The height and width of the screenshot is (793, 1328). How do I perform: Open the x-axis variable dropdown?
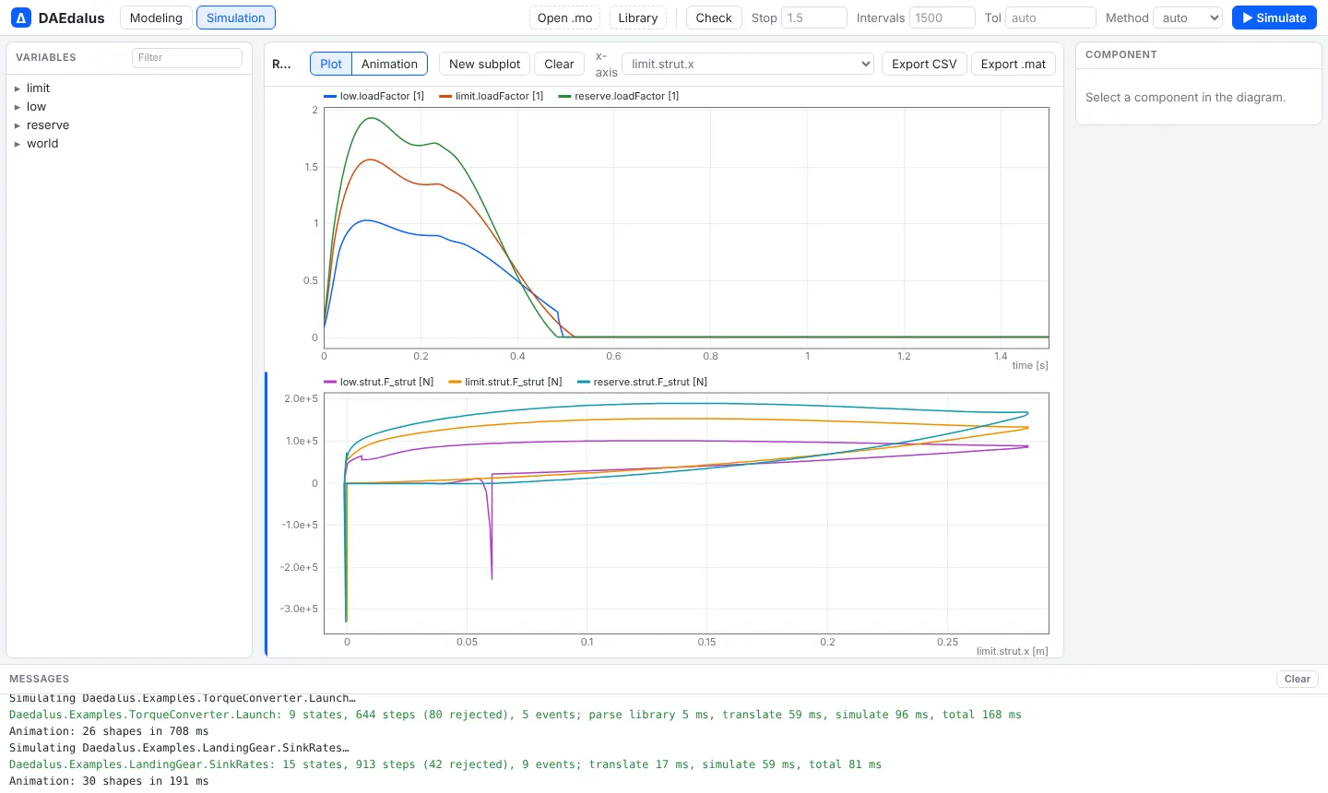point(748,64)
